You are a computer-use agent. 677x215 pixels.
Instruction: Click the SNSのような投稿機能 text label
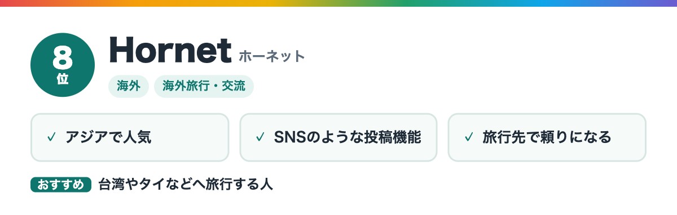click(x=348, y=137)
